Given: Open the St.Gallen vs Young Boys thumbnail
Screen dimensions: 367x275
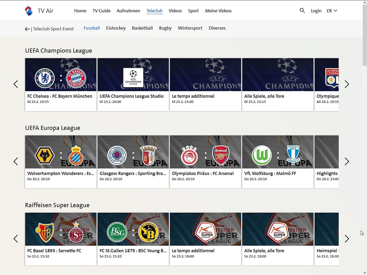Looking at the screenshot, I should (133, 229).
